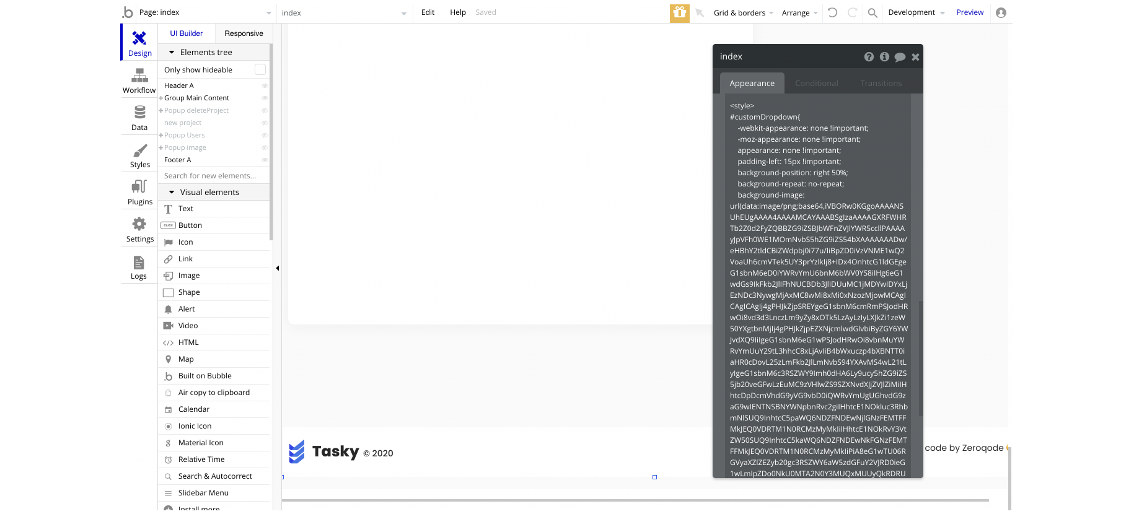Image resolution: width=1134 pixels, height=514 pixels.
Task: Open the Page: index dropdown
Action: [205, 12]
